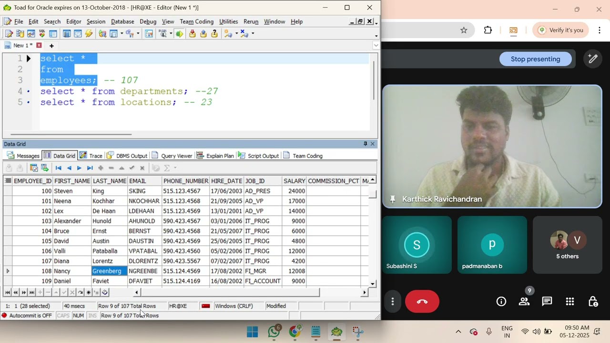Open the Utilities menu

pyautogui.click(x=228, y=21)
